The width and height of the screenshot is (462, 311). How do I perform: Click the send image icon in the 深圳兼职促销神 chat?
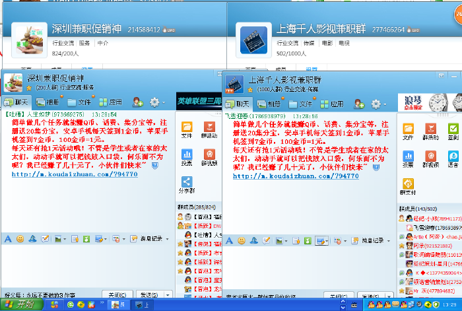[x=58, y=239]
